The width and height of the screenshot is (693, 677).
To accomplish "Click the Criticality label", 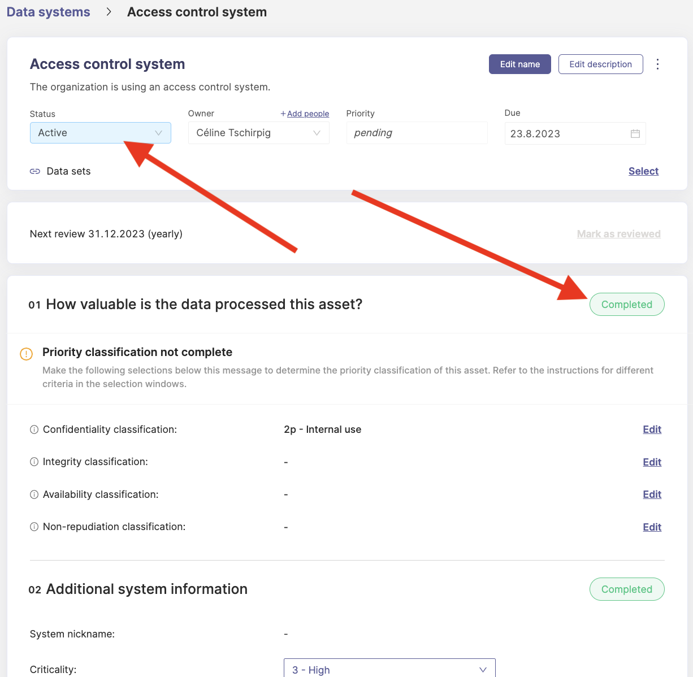I will tap(53, 670).
